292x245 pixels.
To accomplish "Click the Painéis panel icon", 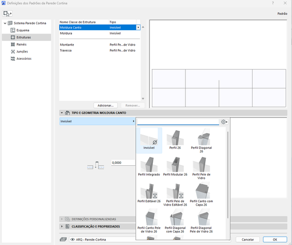I will pyautogui.click(x=13, y=44).
